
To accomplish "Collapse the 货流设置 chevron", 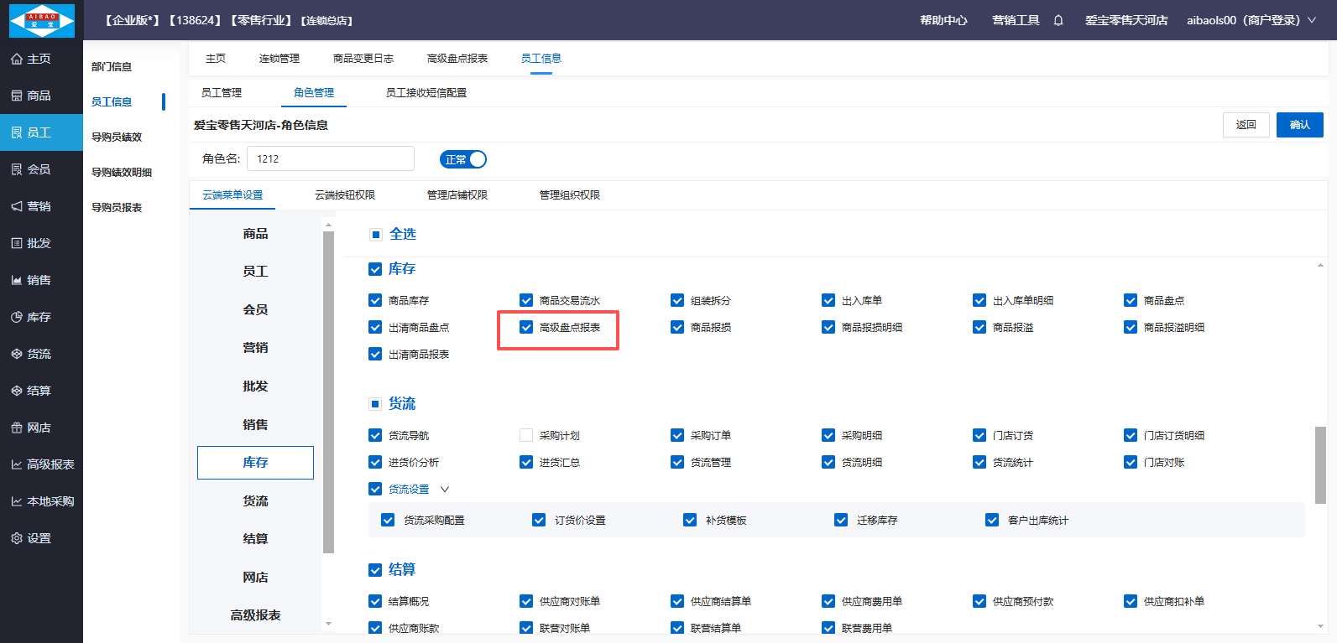I will click(445, 490).
